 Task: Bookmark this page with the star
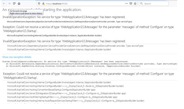[135, 3]
